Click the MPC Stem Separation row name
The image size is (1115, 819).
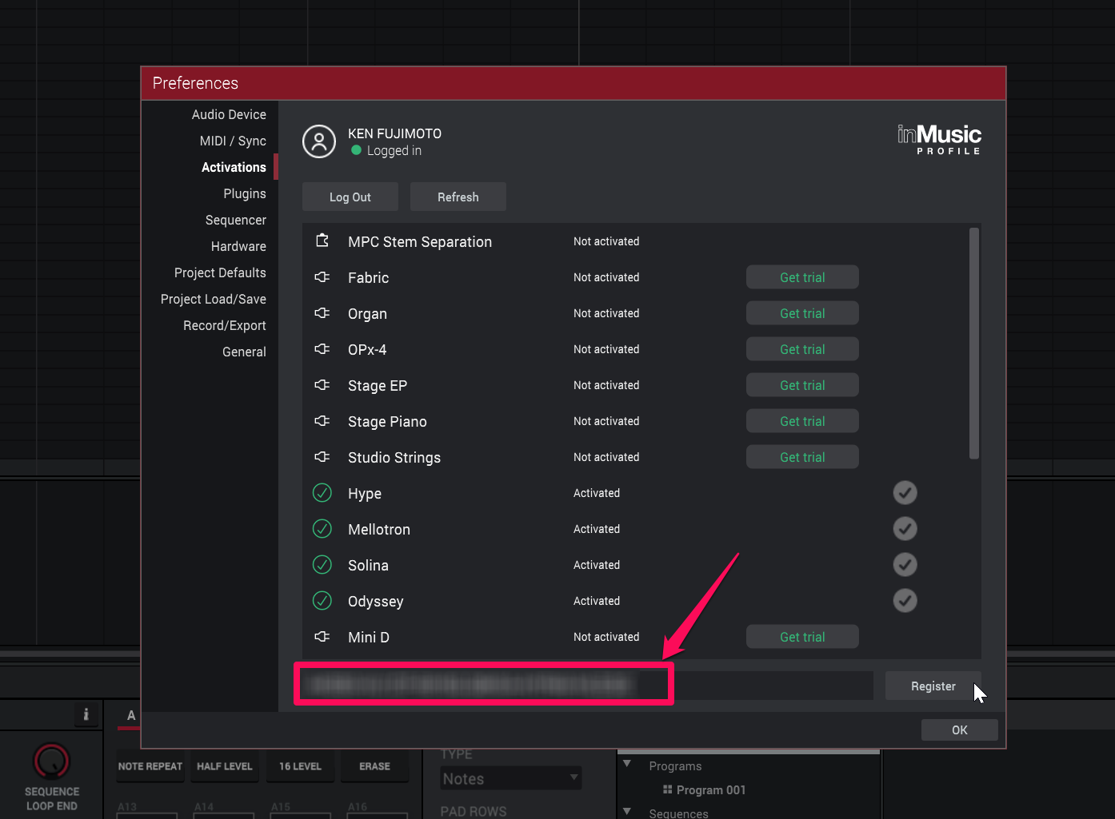[420, 241]
